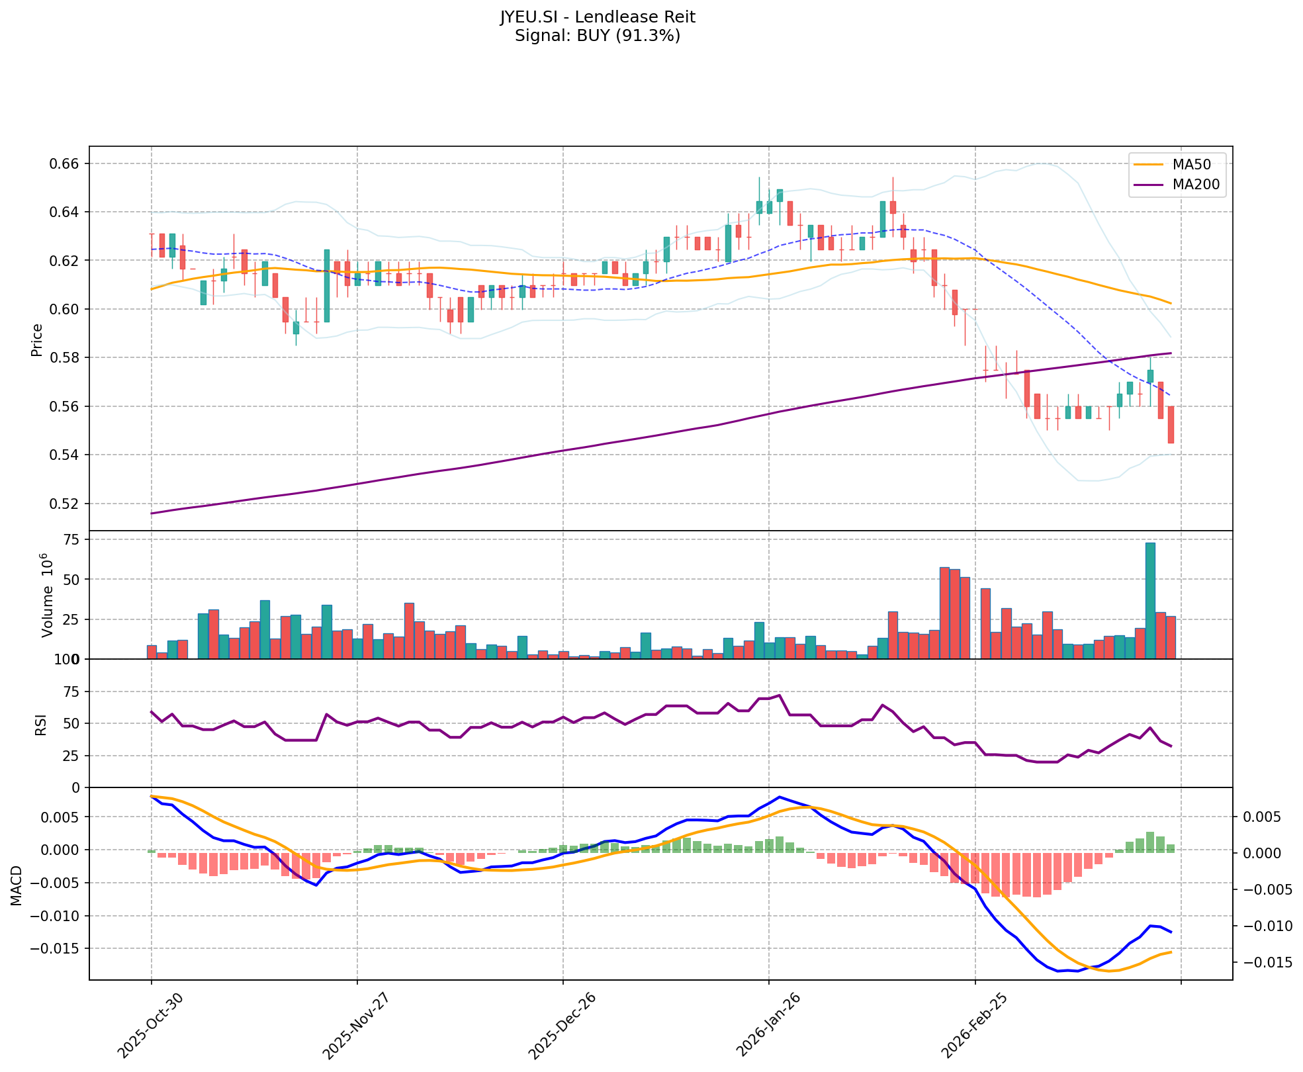
Task: Select the MA50 legend label
Action: 1191,165
